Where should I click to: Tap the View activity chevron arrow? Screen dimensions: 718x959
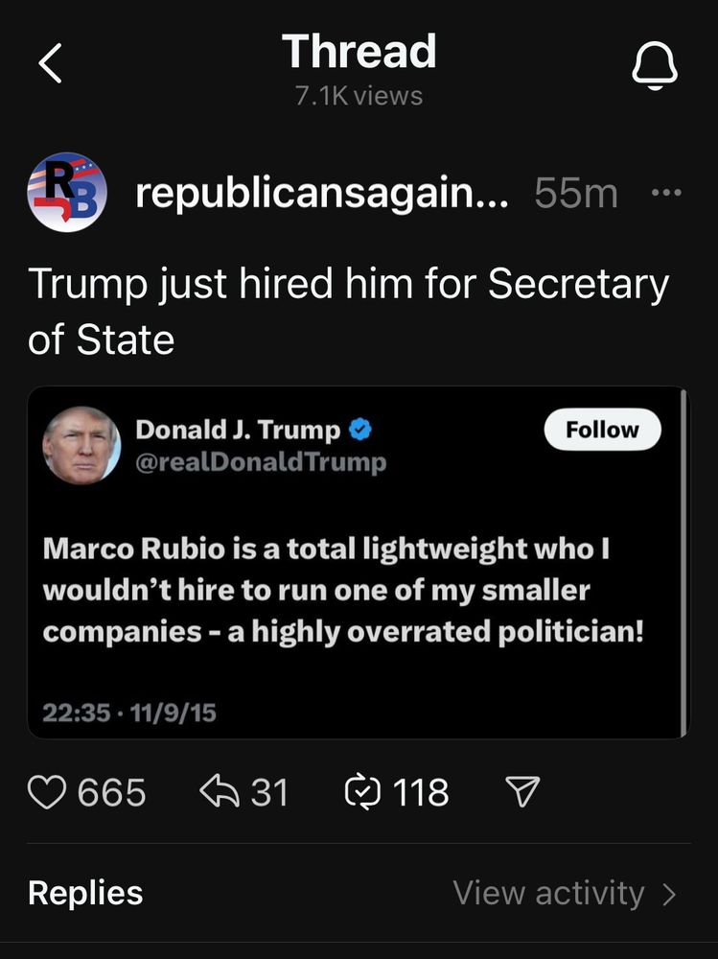pos(669,895)
